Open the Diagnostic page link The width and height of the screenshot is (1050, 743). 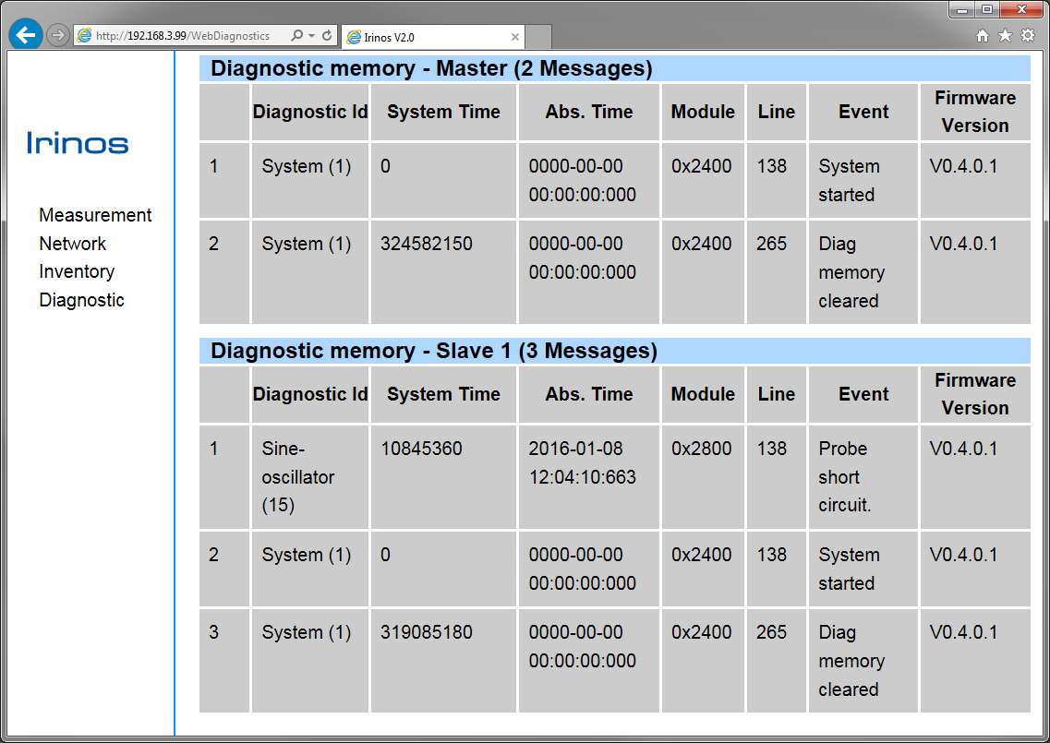(x=81, y=300)
